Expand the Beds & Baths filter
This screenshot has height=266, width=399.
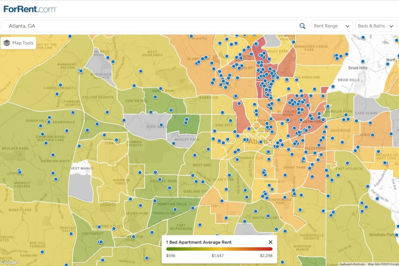pos(375,26)
